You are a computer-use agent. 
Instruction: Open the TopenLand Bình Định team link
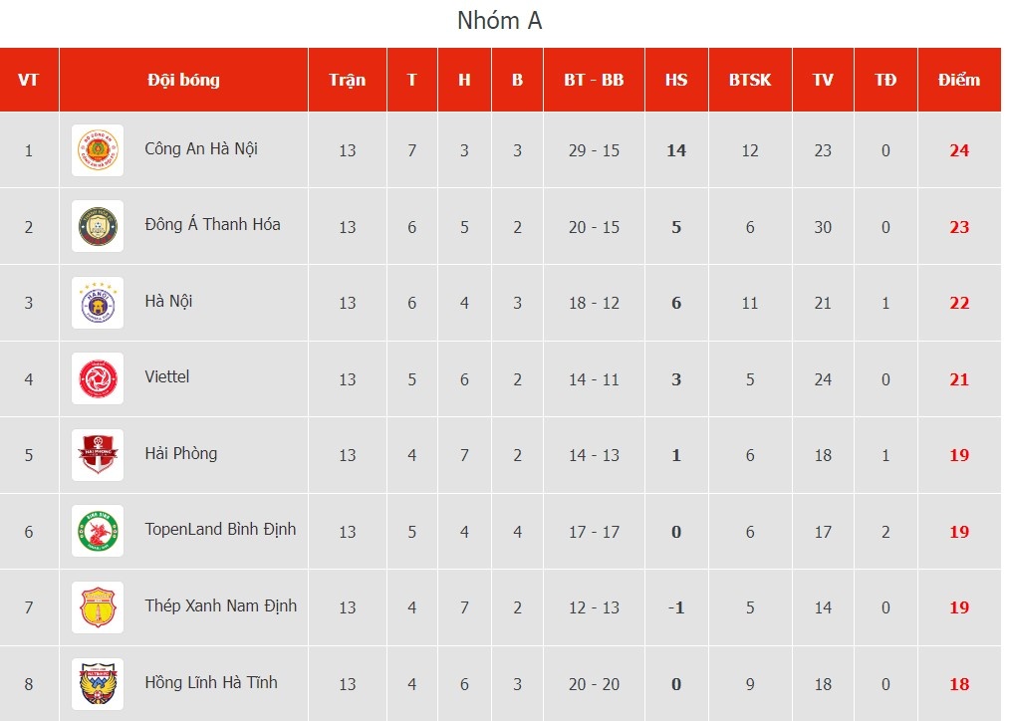tap(220, 530)
